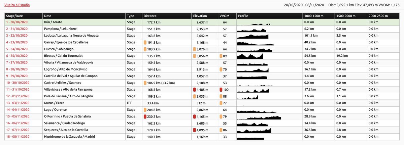This screenshot has width=404, height=145.
Task: Open stage 13 - 03/11/2020 link
Action: tap(18, 103)
